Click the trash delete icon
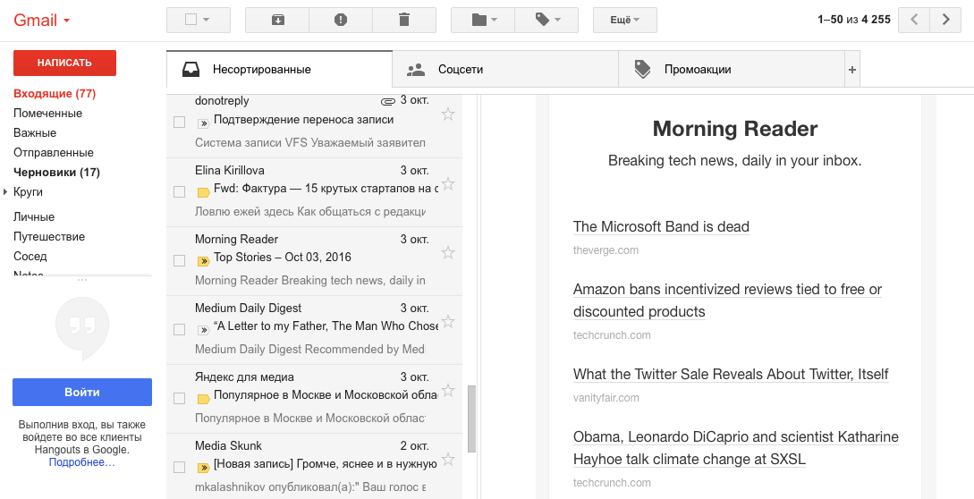Screen dimensions: 974x499 click(x=404, y=20)
